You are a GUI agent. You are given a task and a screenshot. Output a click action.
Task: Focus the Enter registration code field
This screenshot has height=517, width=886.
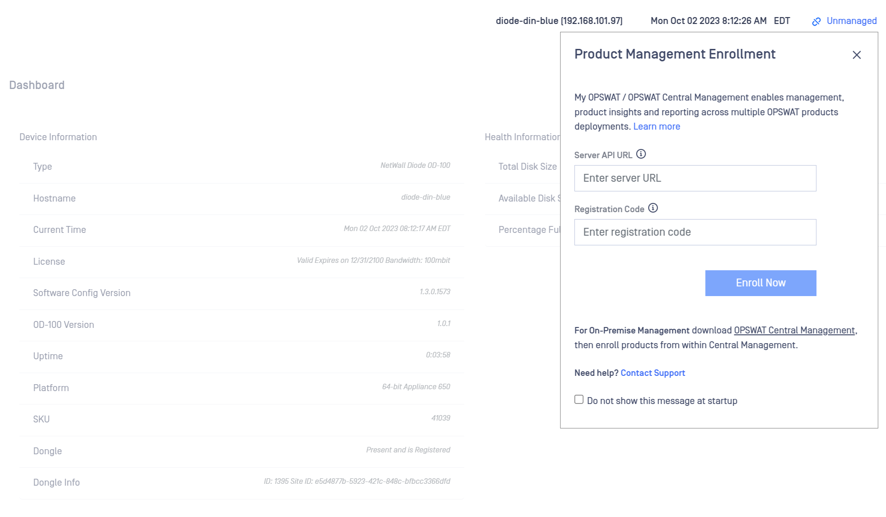(695, 232)
